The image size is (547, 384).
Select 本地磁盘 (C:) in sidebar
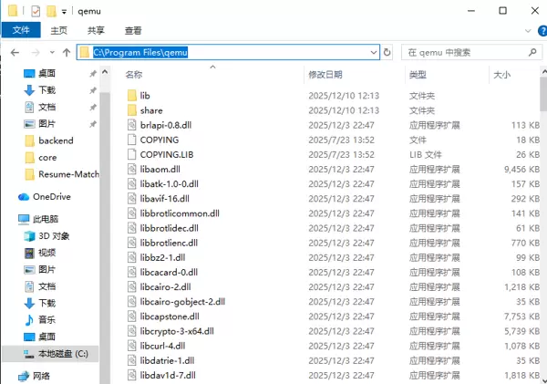click(62, 353)
